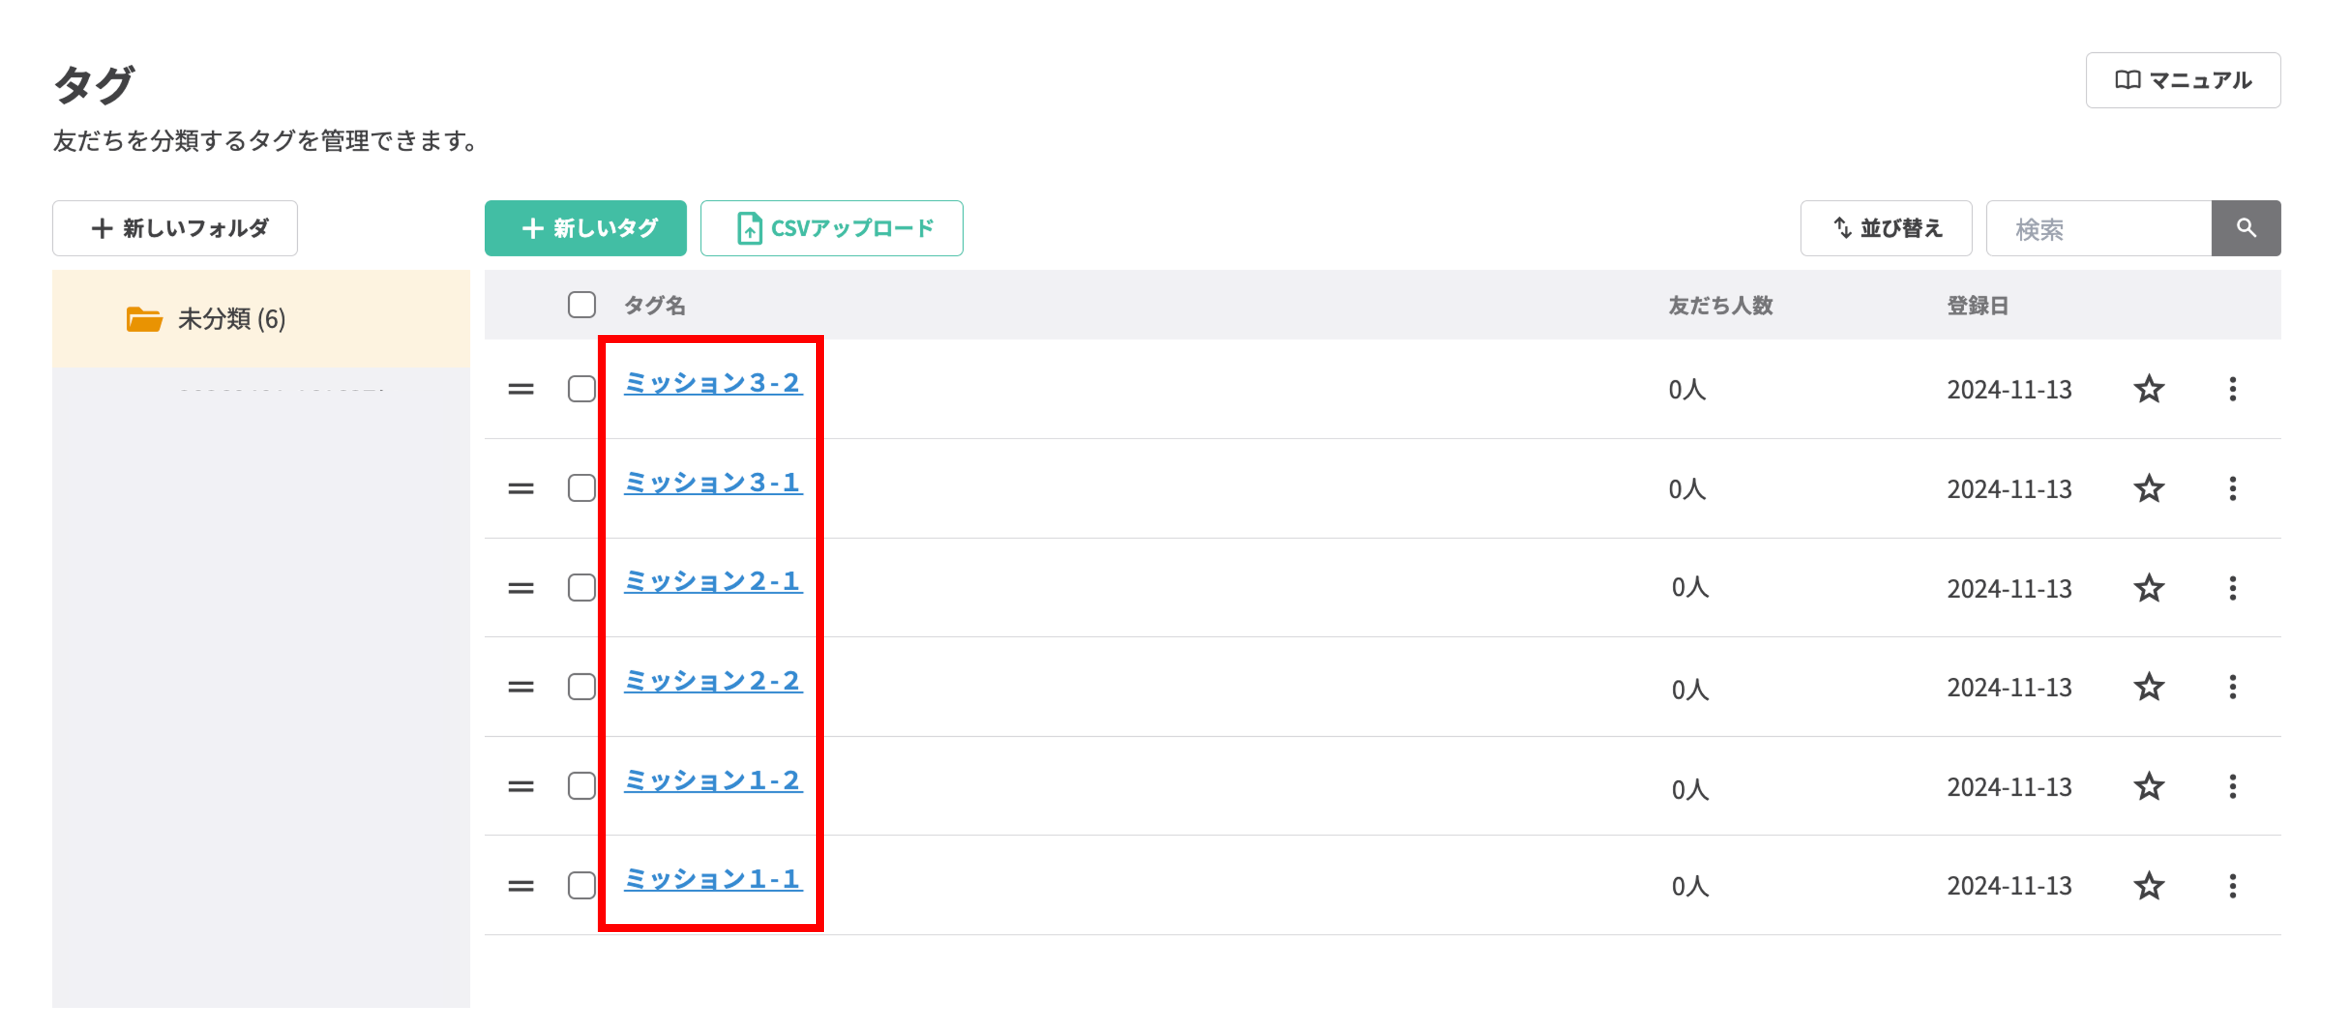Open the 並び替え sort options
The height and width of the screenshot is (1010, 2338).
[x=1886, y=228]
